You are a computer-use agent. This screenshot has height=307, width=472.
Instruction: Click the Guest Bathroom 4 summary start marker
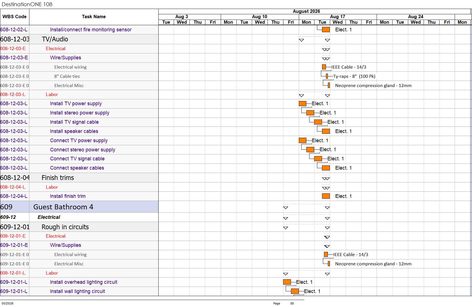(x=286, y=208)
